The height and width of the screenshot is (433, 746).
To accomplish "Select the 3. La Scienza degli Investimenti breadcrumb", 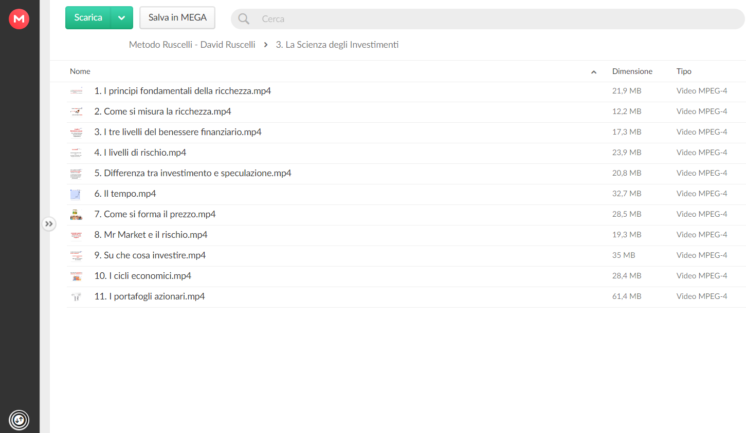I will pos(337,45).
